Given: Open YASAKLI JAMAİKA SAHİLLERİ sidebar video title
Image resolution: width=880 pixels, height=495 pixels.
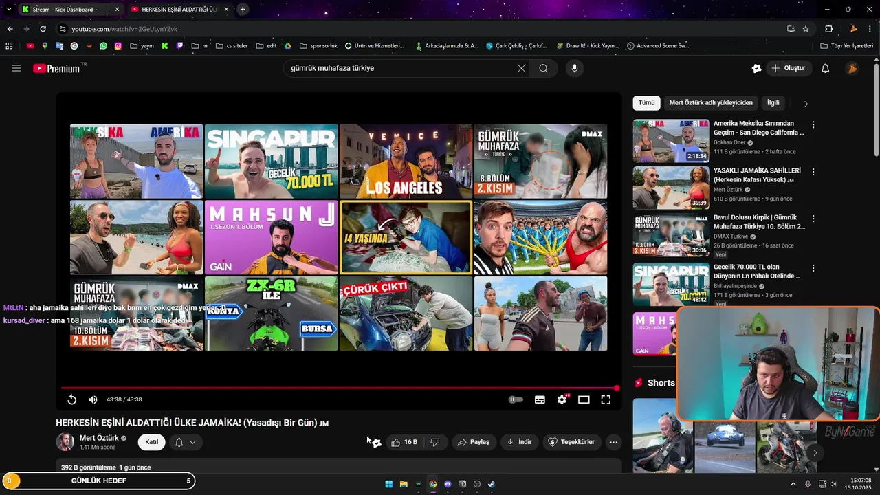Looking at the screenshot, I should pos(758,175).
